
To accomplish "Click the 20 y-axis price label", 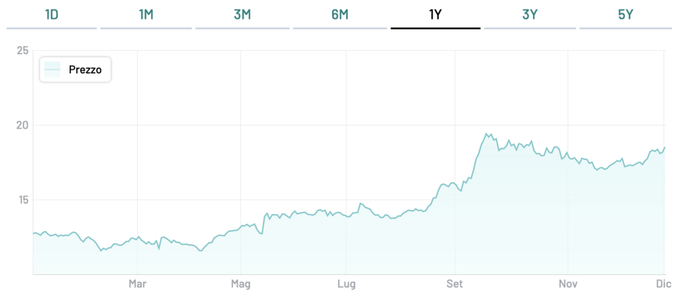I will pos(23,126).
